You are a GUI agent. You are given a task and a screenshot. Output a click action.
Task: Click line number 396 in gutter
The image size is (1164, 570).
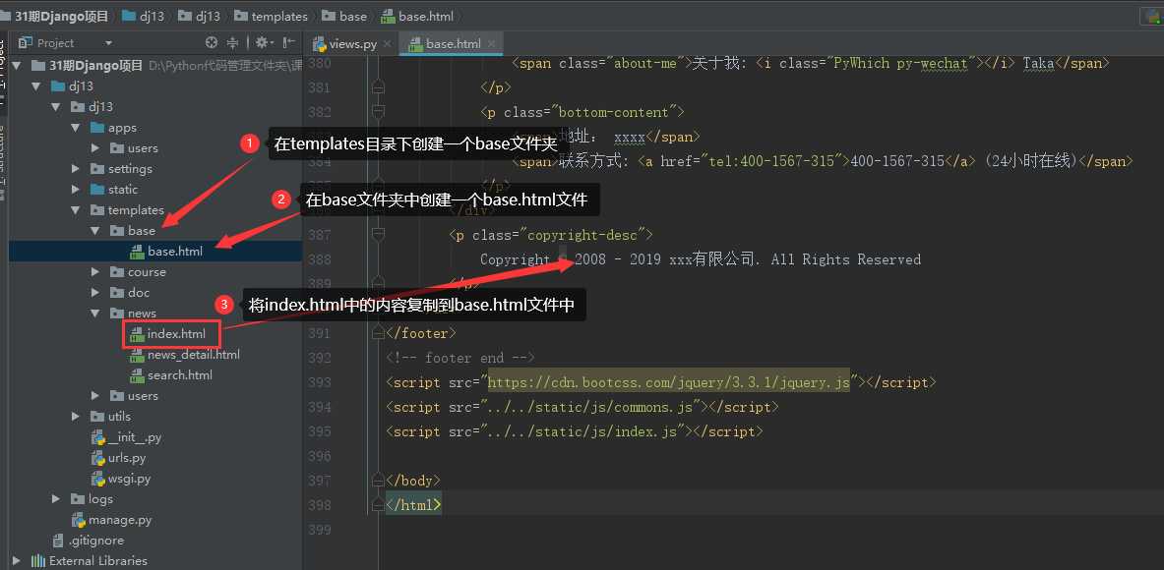coord(319,456)
